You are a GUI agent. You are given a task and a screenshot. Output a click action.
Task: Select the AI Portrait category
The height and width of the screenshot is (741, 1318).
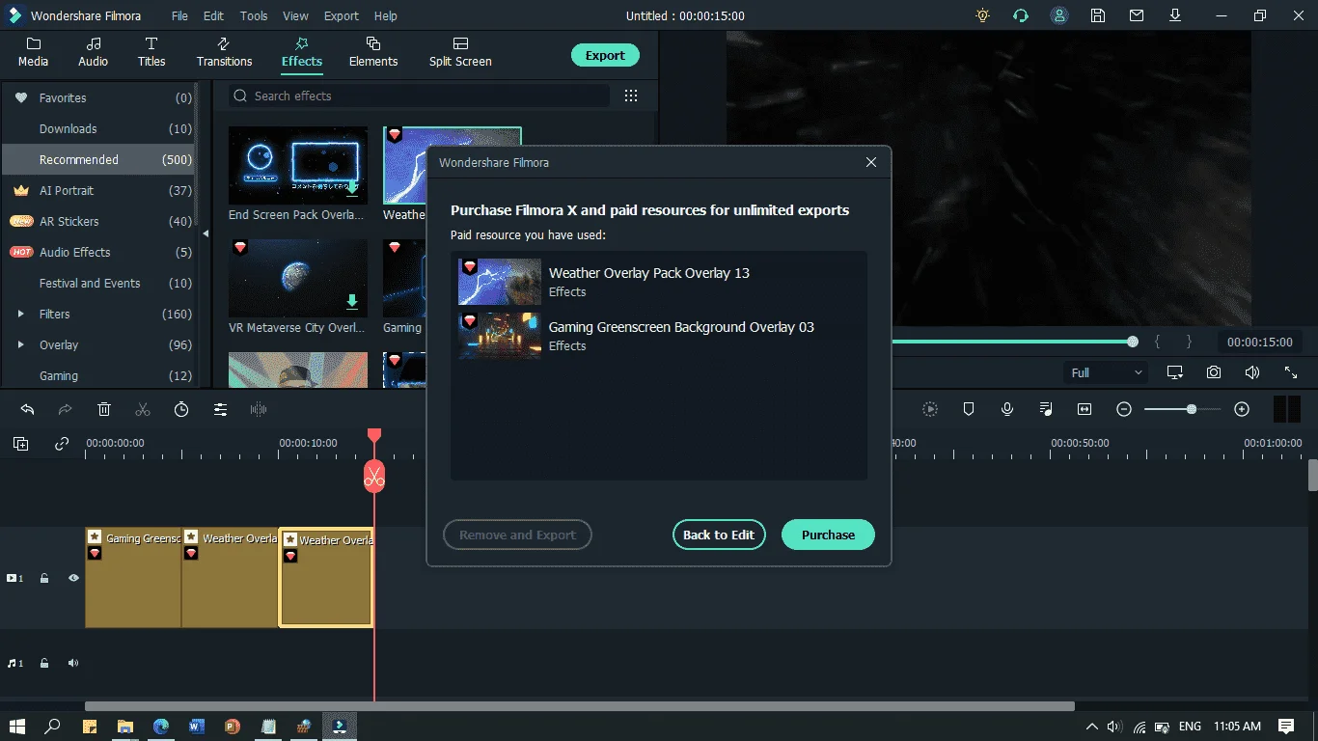[100, 190]
